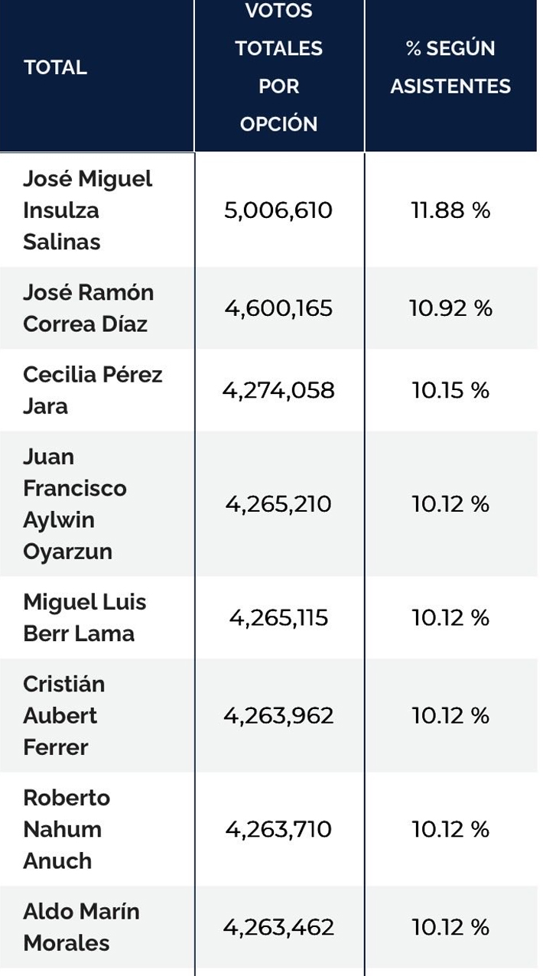
Task: Click the TOTAL column header
Action: 55,67
